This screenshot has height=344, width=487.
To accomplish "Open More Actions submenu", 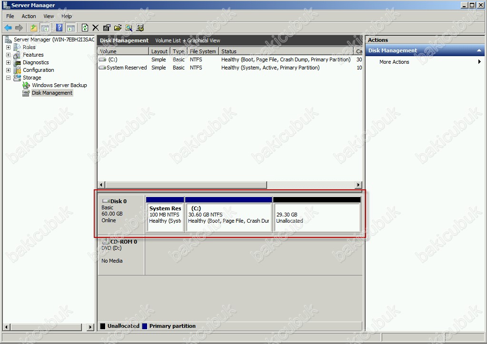I will 394,62.
